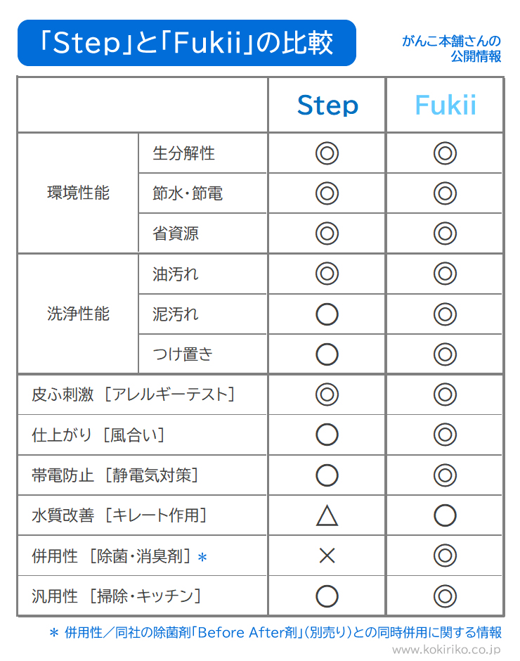Click the triangle symbol in Step's 水質改善 row

[x=327, y=515]
